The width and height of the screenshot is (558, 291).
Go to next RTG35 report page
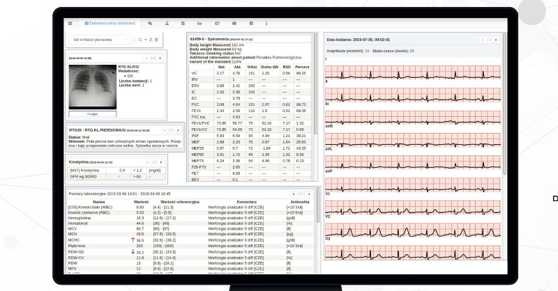pos(179,130)
